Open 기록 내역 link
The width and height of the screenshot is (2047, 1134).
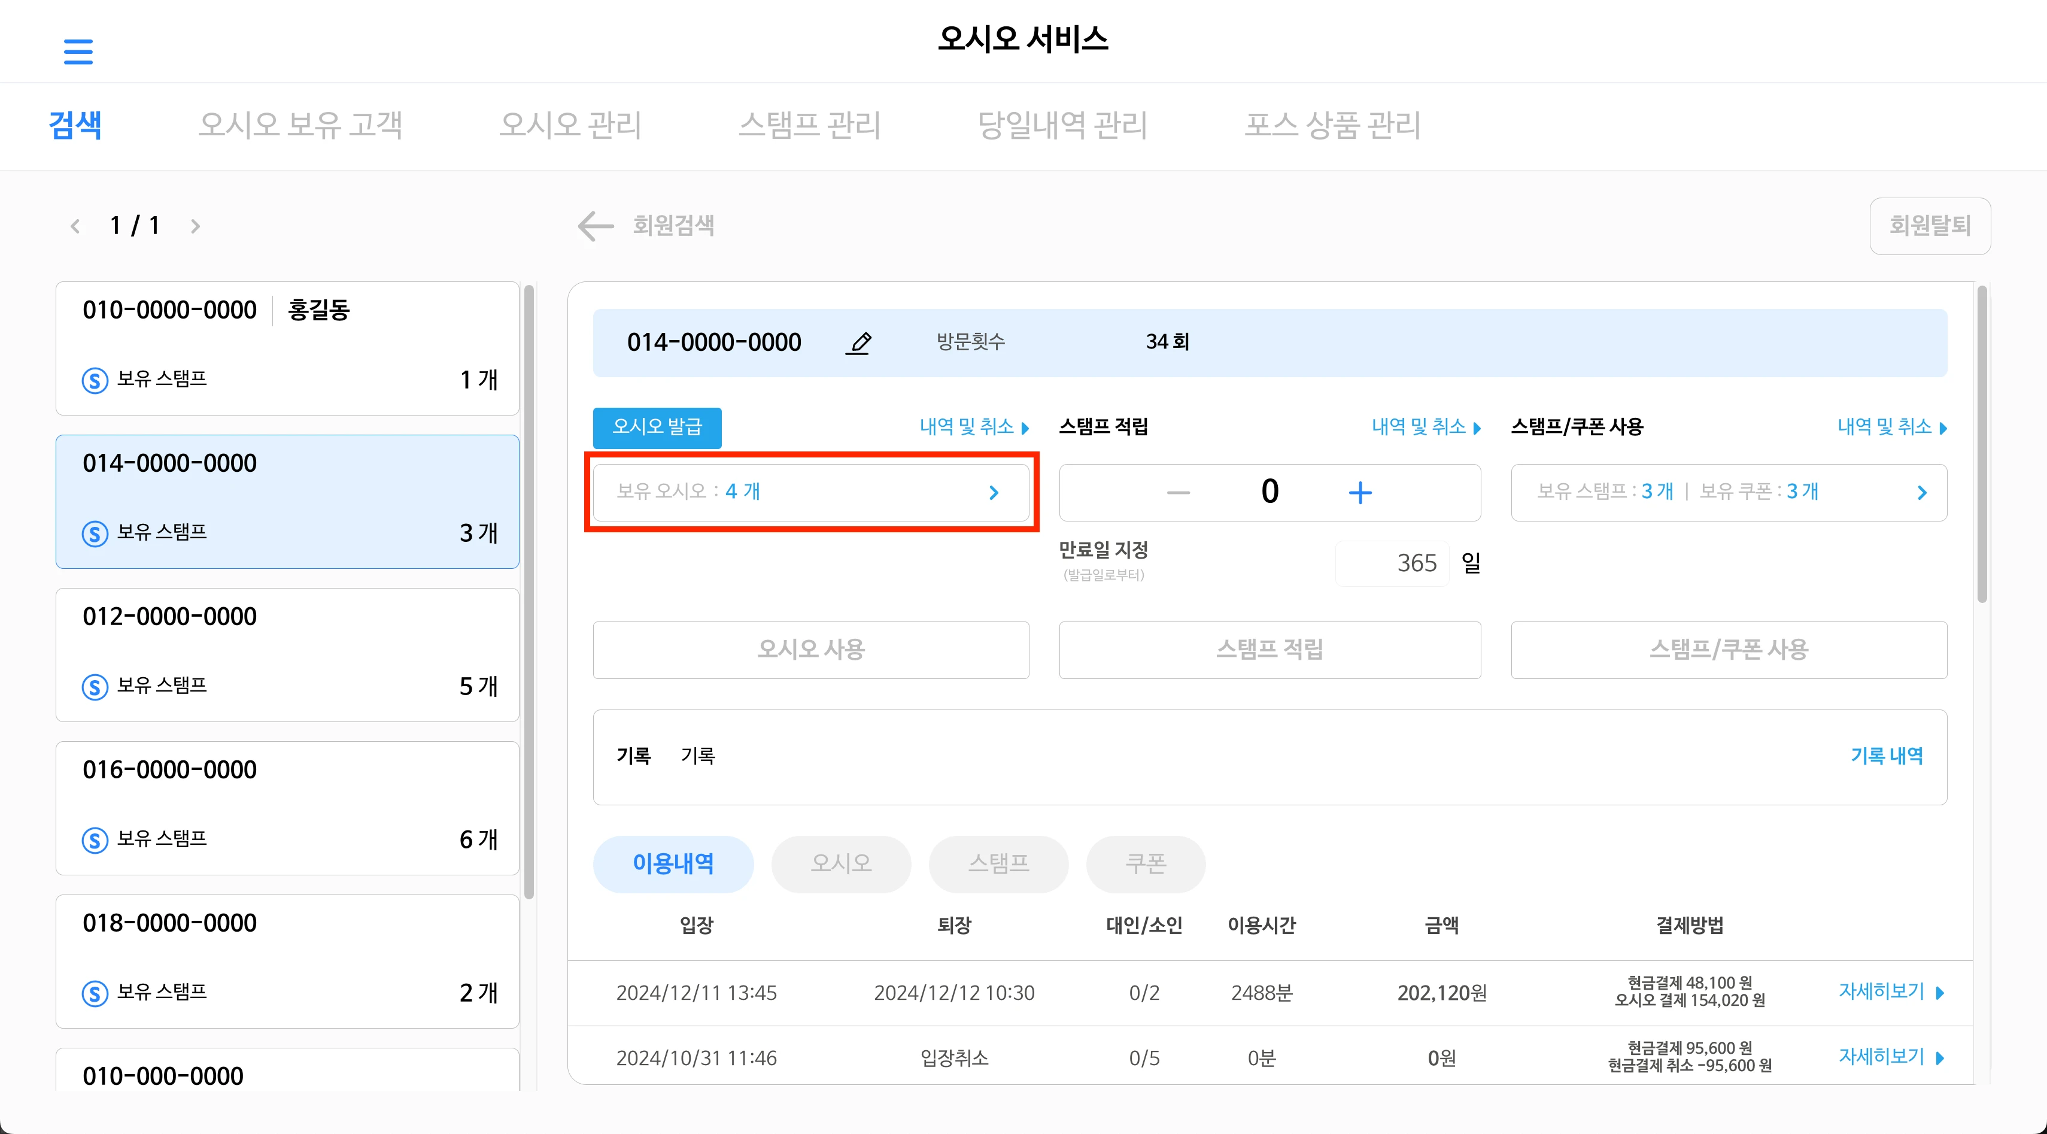(1887, 756)
